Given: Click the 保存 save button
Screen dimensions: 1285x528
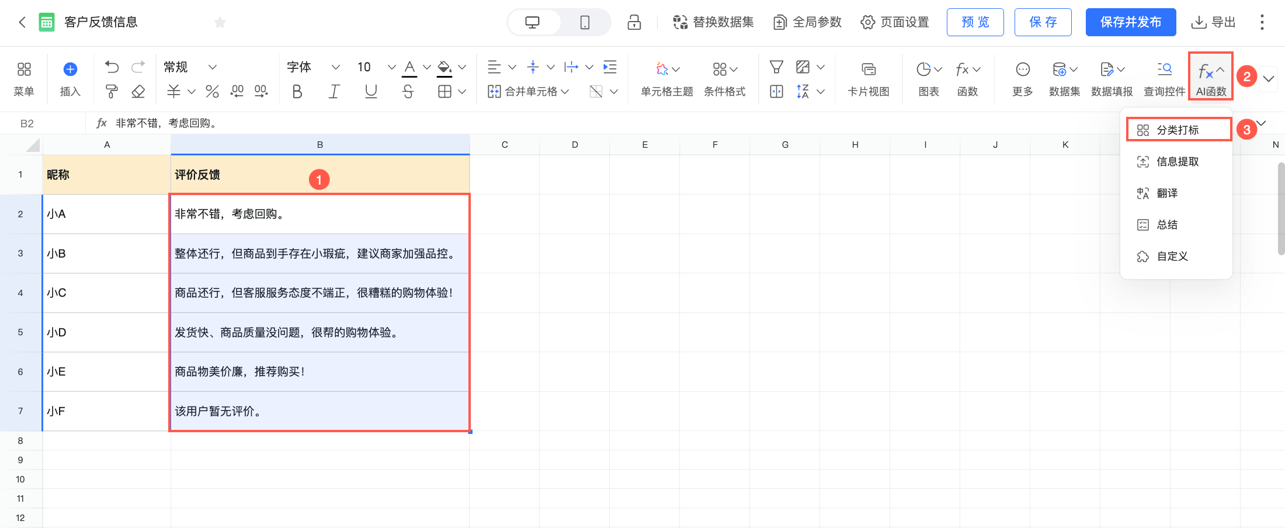Looking at the screenshot, I should pos(1043,22).
